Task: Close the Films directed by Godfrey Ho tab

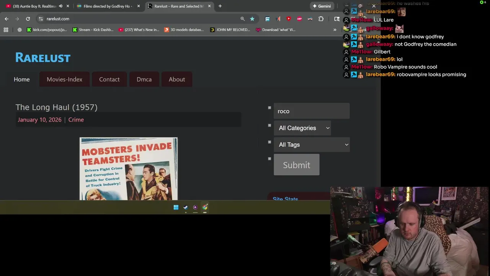Action: [x=139, y=6]
